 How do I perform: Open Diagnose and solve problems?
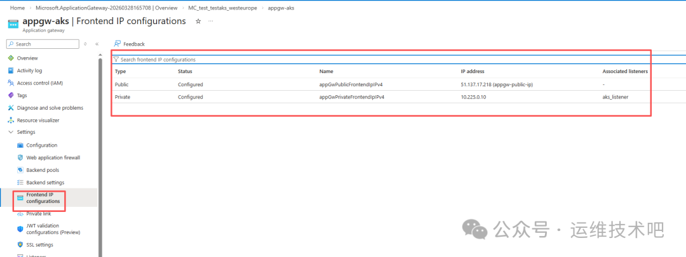50,107
